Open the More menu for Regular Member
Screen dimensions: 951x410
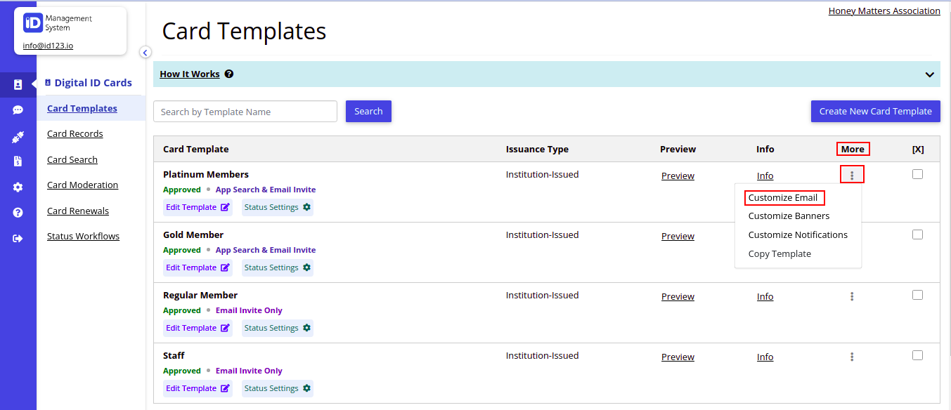[851, 296]
